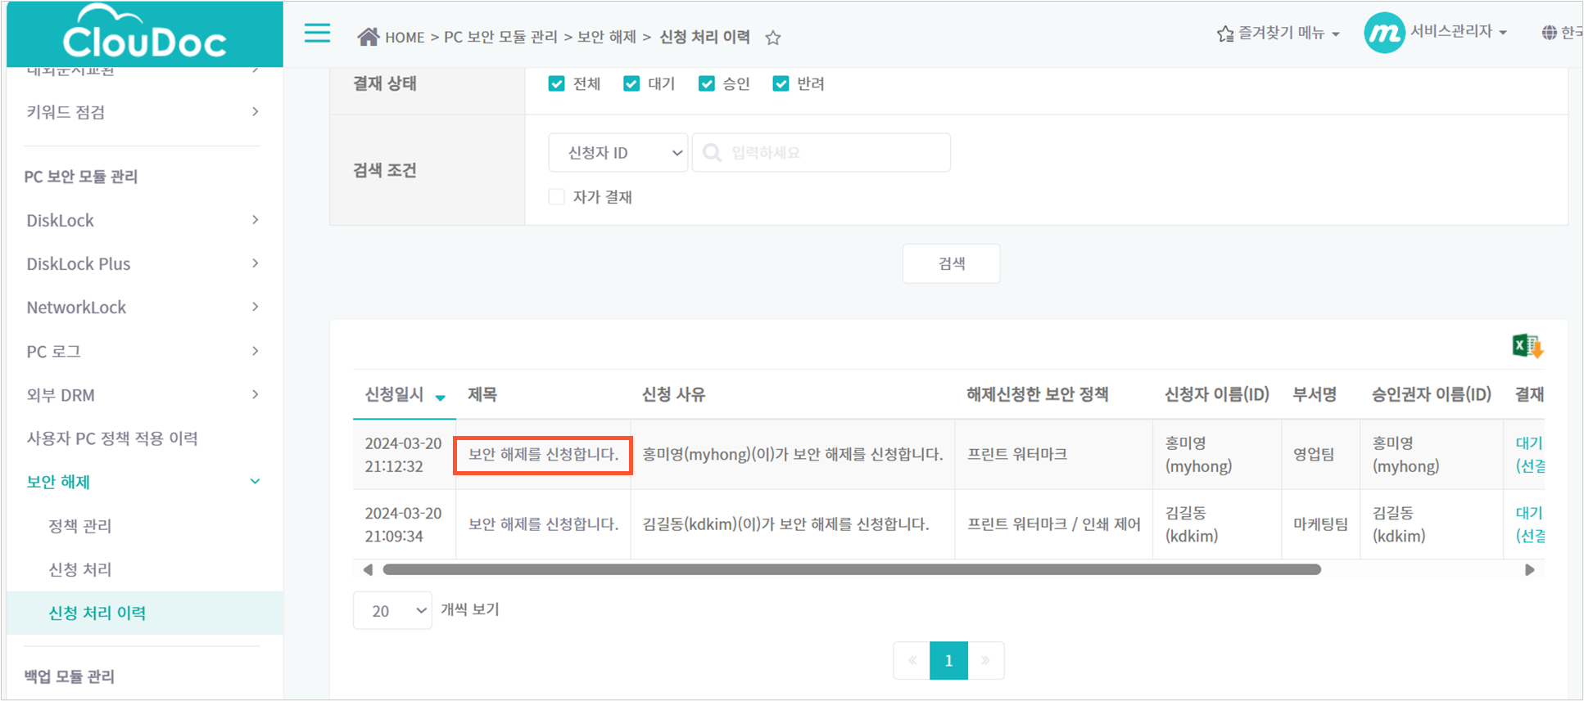Click the 검색 button
The image size is (1584, 701).
coord(951,263)
